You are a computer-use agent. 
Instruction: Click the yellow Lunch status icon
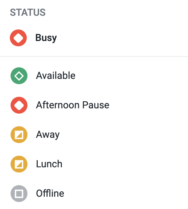(19, 164)
